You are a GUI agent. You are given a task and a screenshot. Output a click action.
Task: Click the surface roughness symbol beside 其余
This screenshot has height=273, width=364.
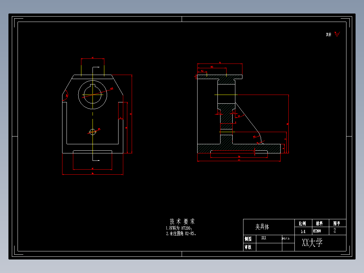click(x=337, y=34)
